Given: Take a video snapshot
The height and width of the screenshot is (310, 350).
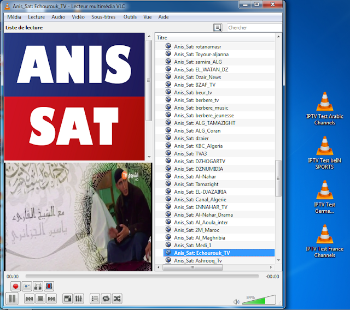Looking at the screenshot, I should (x=27, y=286).
